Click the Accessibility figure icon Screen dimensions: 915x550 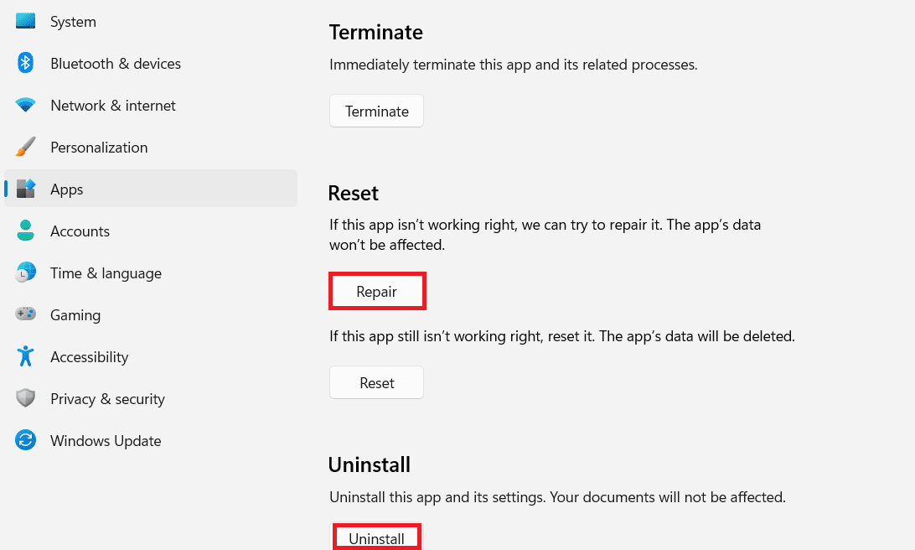click(x=25, y=356)
